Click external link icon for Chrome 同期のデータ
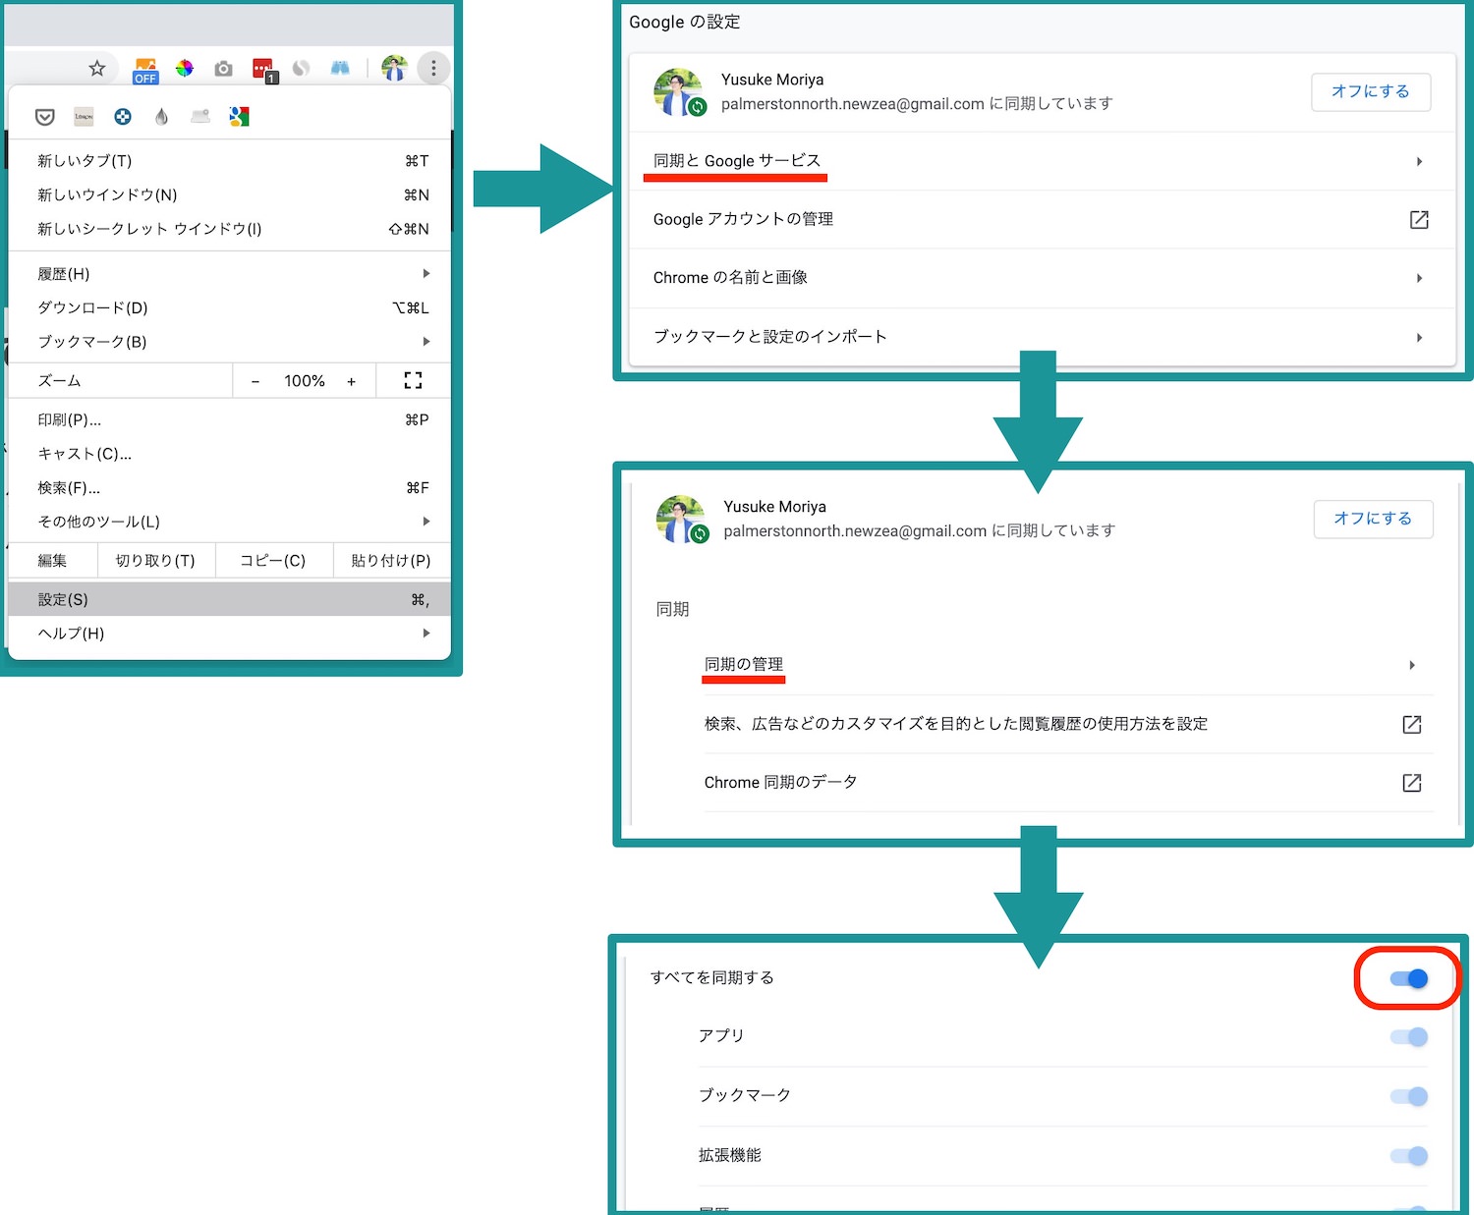Viewport: 1474px width, 1215px height. [x=1412, y=783]
